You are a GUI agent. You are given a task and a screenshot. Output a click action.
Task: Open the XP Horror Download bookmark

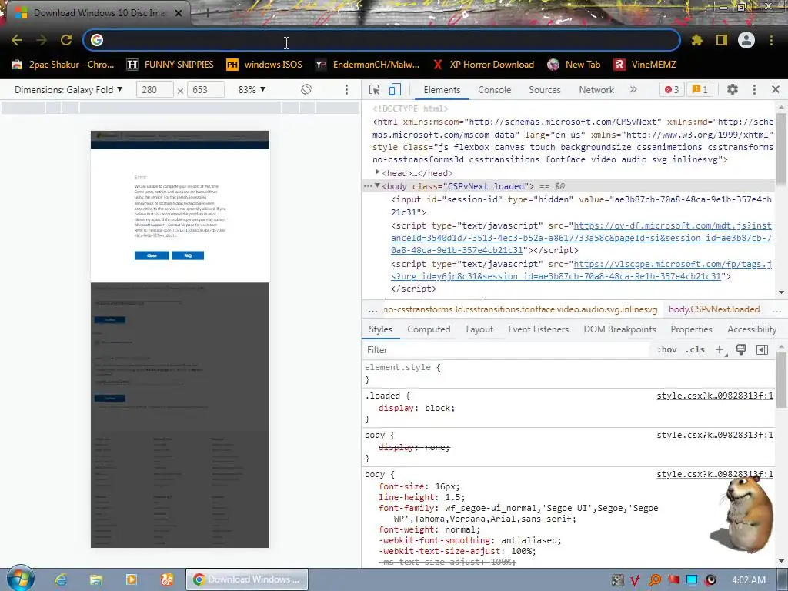(x=483, y=65)
